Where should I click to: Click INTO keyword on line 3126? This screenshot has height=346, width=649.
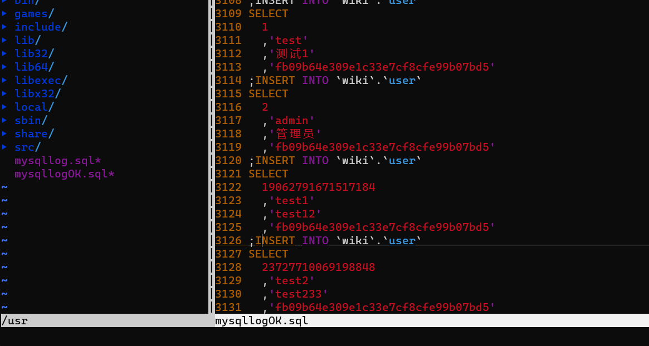click(315, 241)
